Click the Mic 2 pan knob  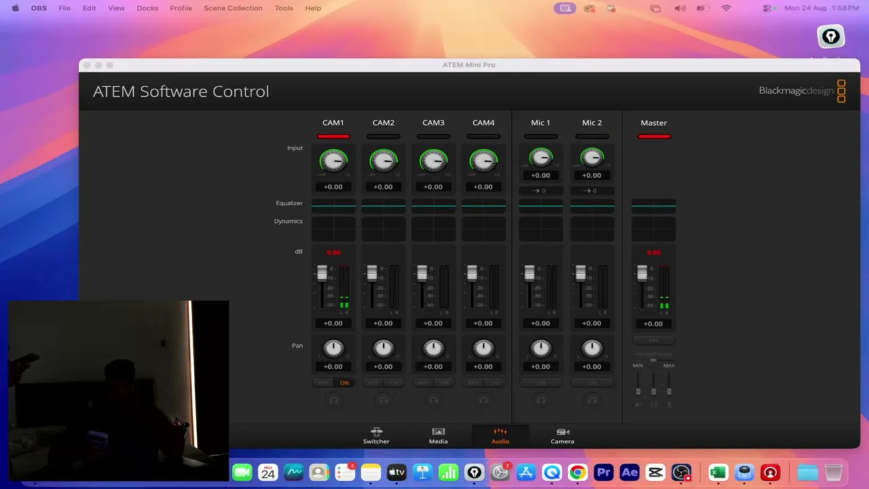(x=592, y=348)
